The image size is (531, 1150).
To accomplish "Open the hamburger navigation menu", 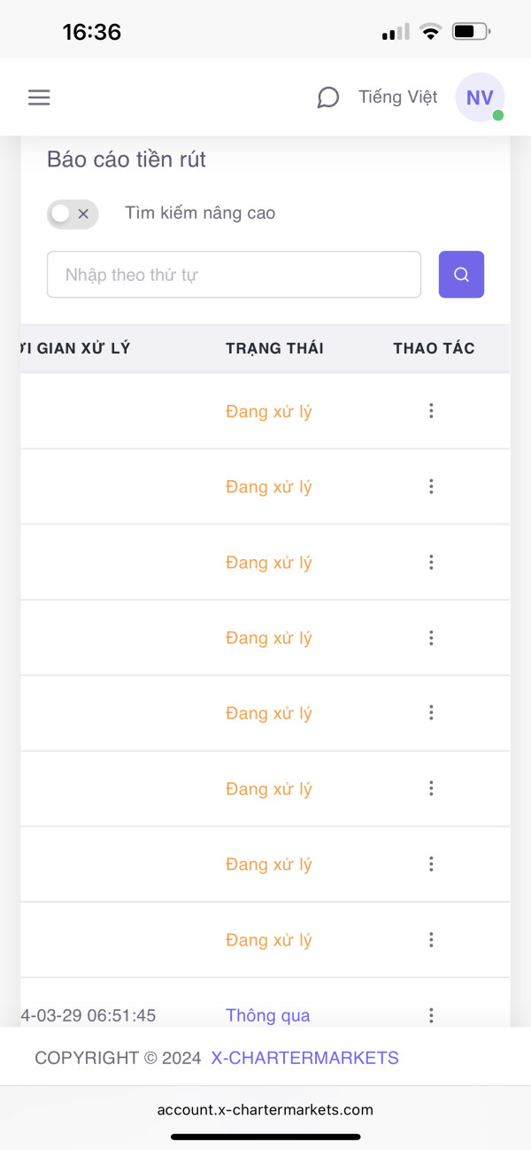I will point(39,97).
